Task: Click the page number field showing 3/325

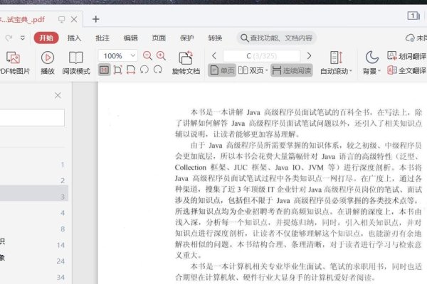Action: point(261,56)
